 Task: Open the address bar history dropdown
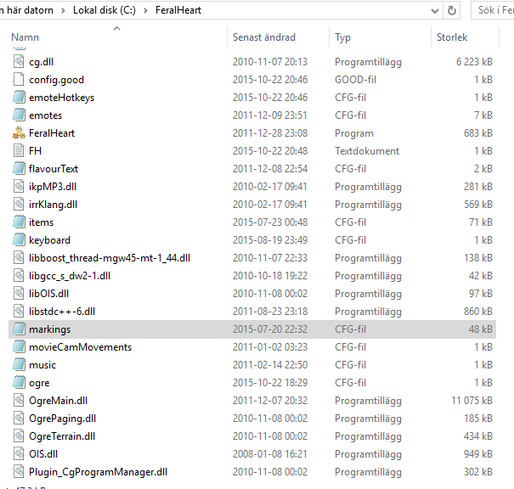tap(435, 11)
